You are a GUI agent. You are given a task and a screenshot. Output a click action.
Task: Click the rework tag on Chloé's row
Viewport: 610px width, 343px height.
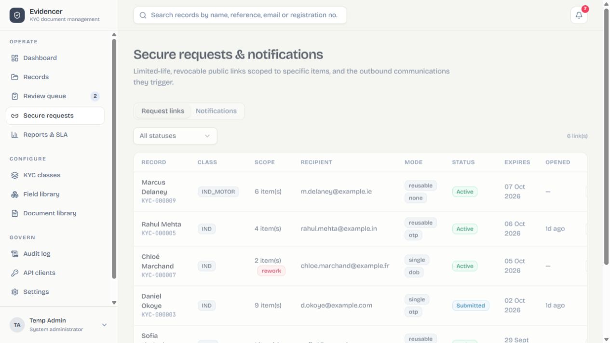pos(271,271)
